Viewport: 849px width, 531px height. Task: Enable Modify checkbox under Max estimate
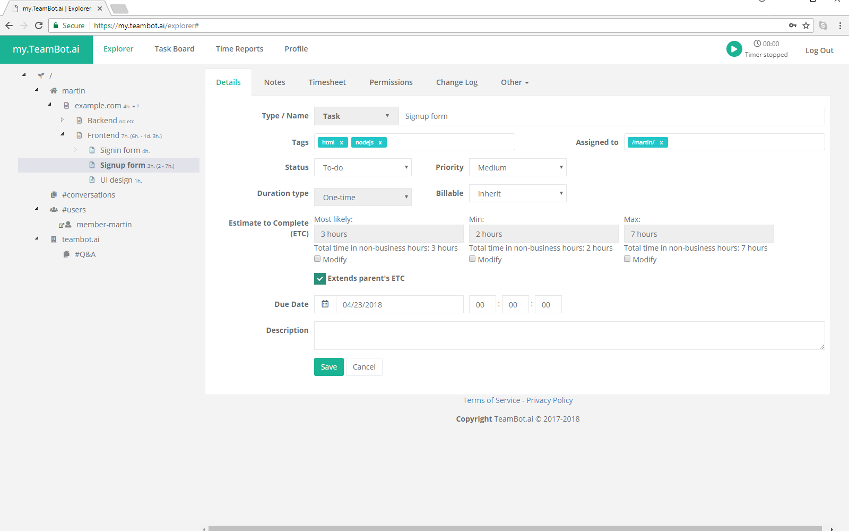click(627, 259)
